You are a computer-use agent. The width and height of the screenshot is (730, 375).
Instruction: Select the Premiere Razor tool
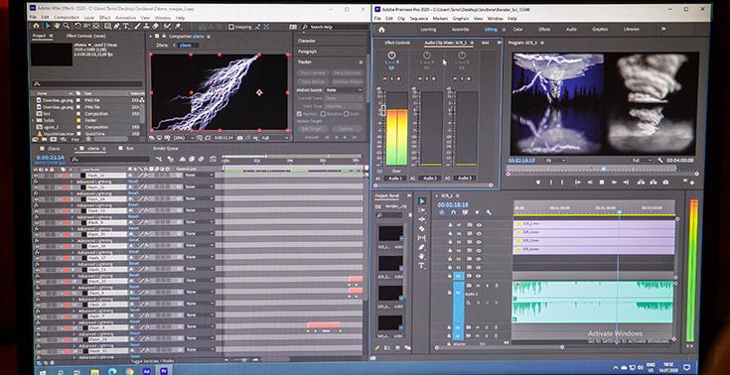(422, 228)
